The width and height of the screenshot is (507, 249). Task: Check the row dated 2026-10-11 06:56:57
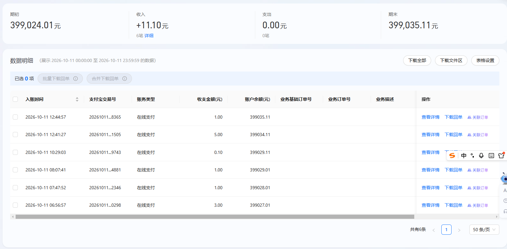[15, 205]
